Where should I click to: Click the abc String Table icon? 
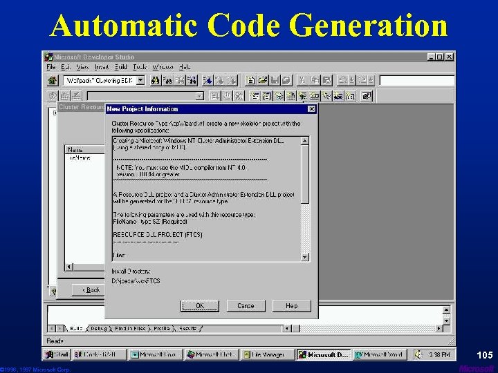pyautogui.click(x=338, y=96)
